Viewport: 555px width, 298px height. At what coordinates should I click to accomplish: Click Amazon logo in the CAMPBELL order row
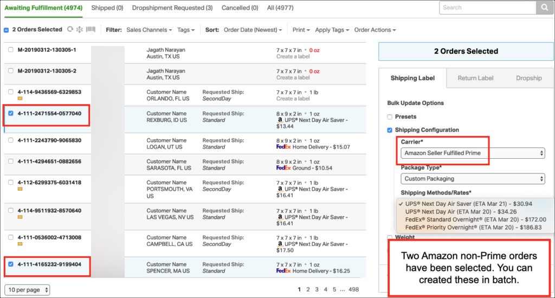pos(280,244)
